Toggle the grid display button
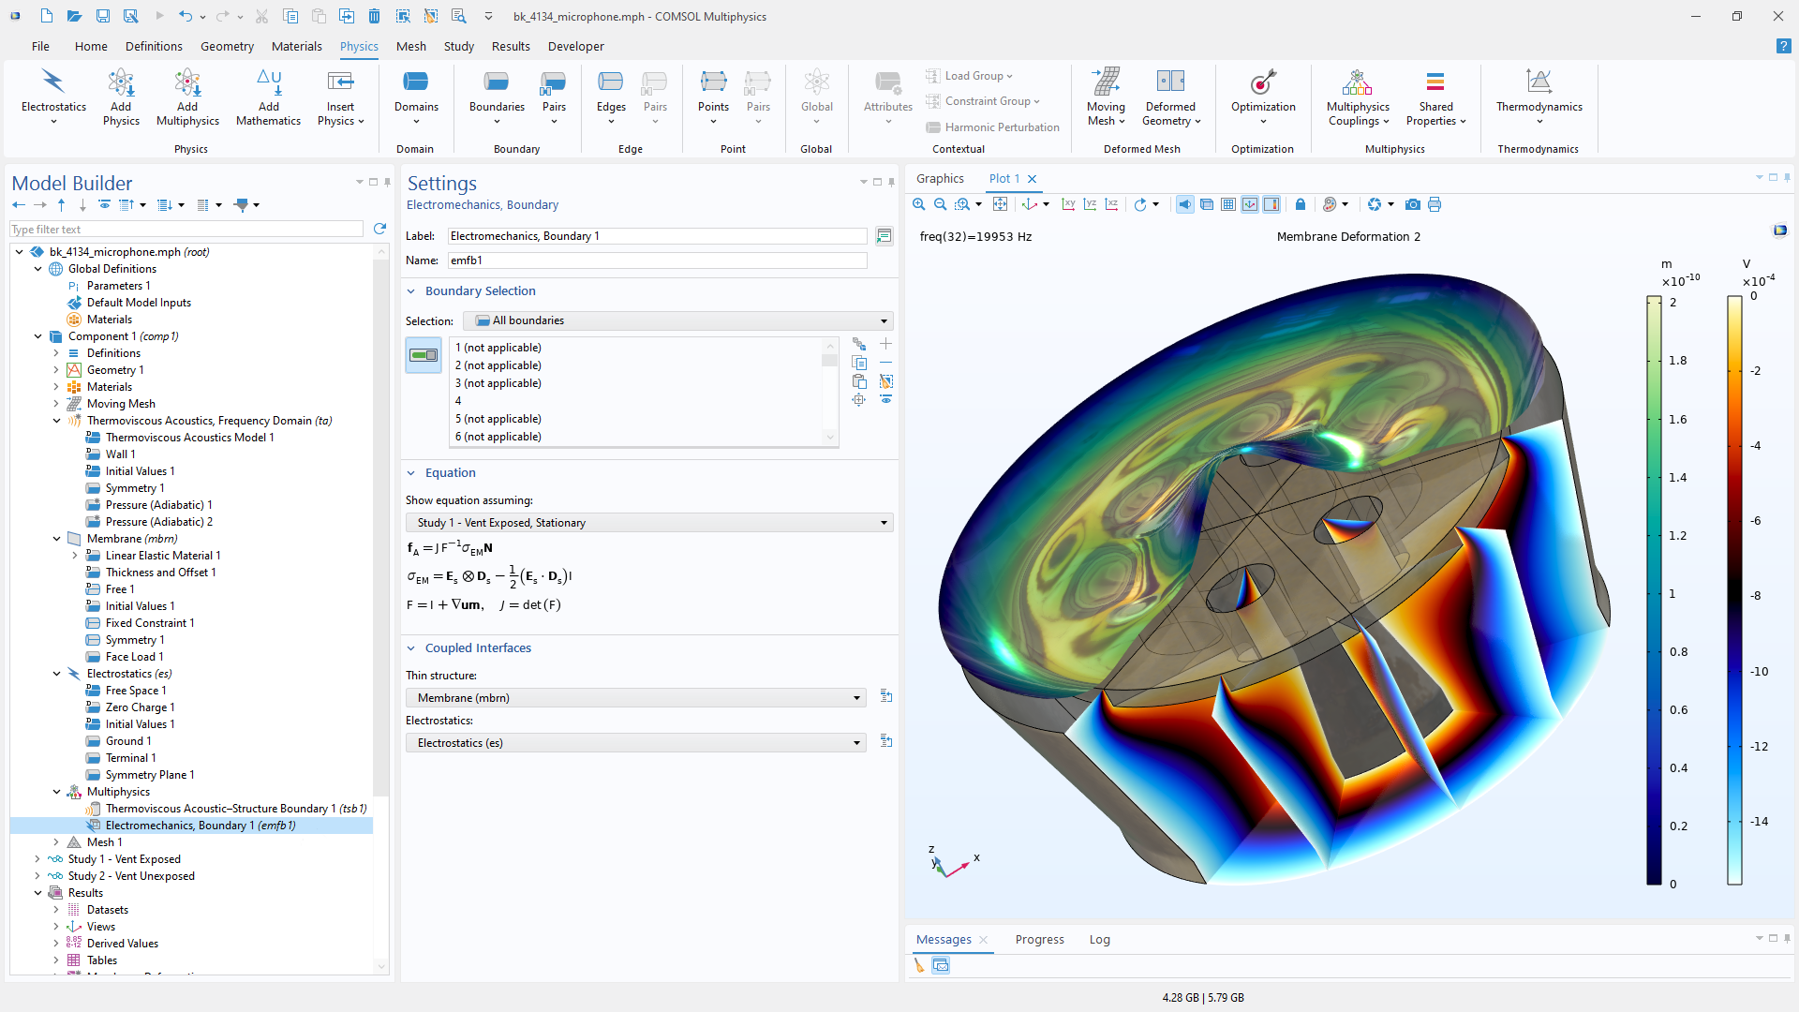Viewport: 1799px width, 1012px height. coord(1228,204)
